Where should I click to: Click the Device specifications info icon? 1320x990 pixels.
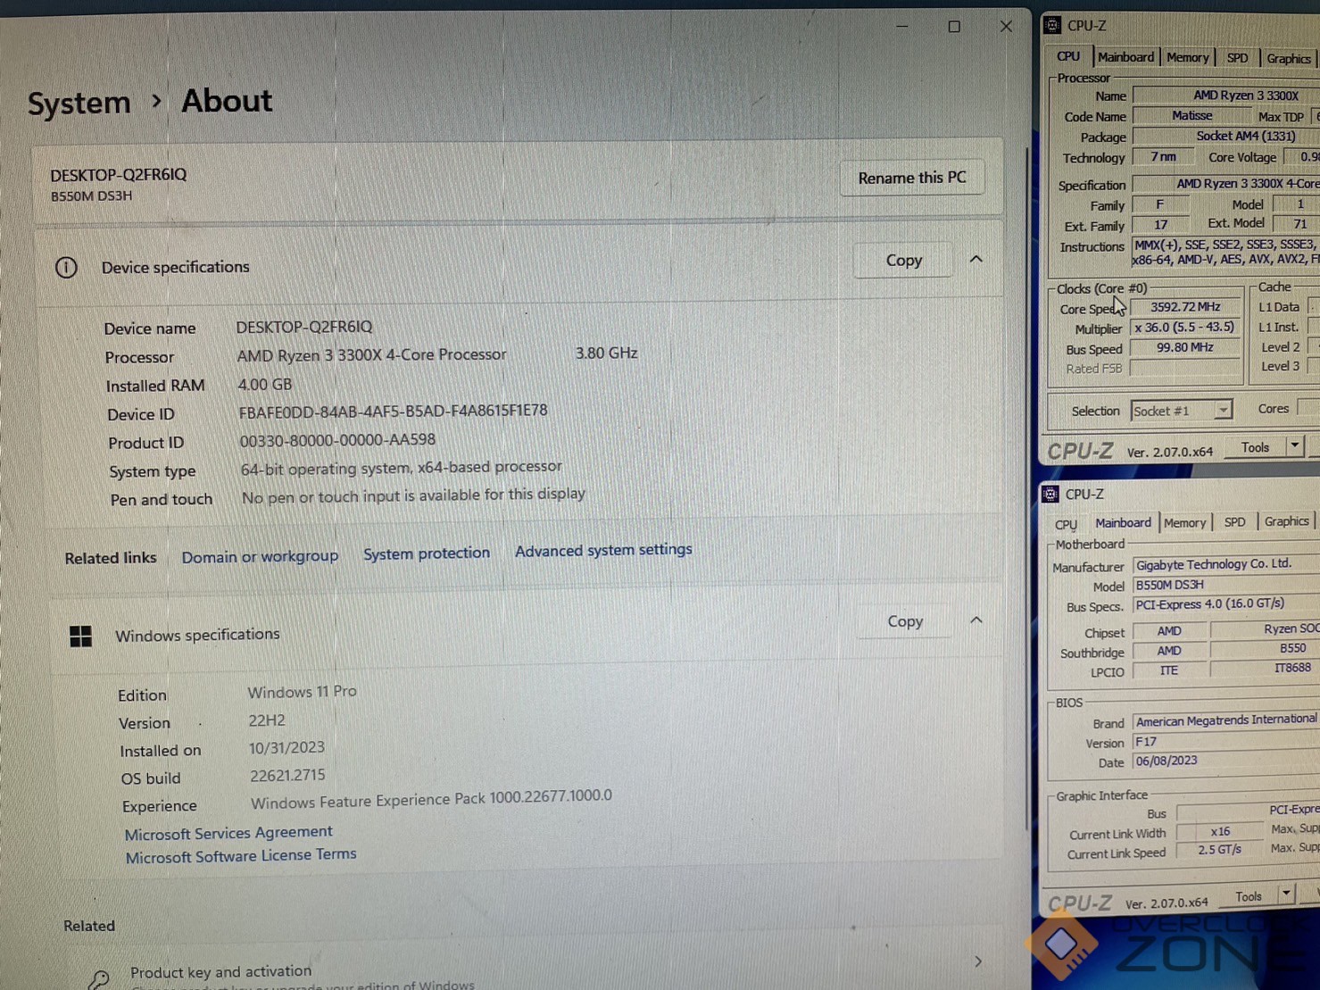point(66,267)
